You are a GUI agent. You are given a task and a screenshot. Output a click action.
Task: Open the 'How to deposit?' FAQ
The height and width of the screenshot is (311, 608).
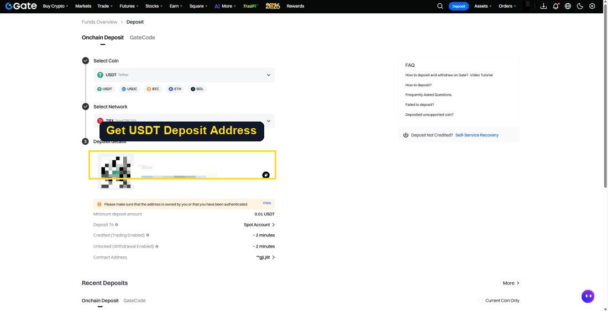(418, 85)
